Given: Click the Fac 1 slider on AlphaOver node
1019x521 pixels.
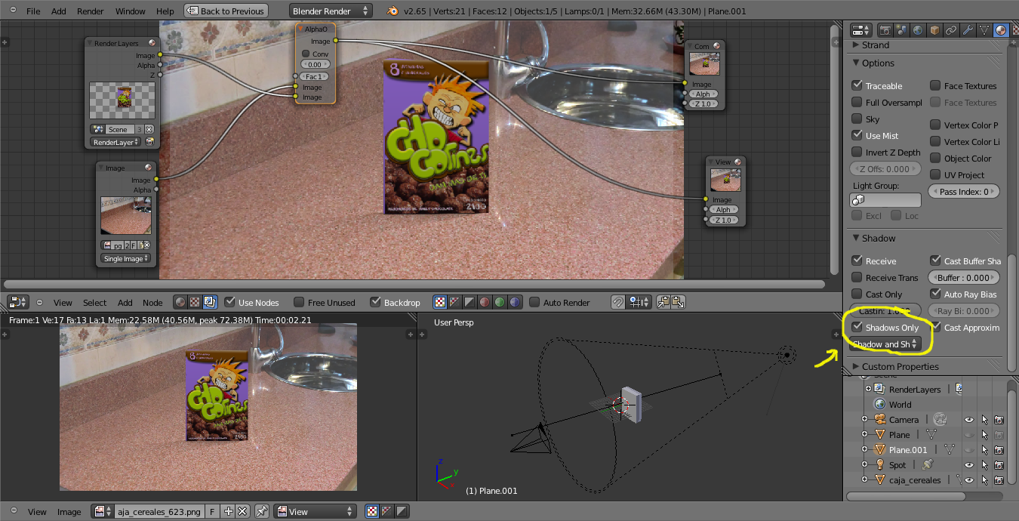Looking at the screenshot, I should click(x=314, y=76).
